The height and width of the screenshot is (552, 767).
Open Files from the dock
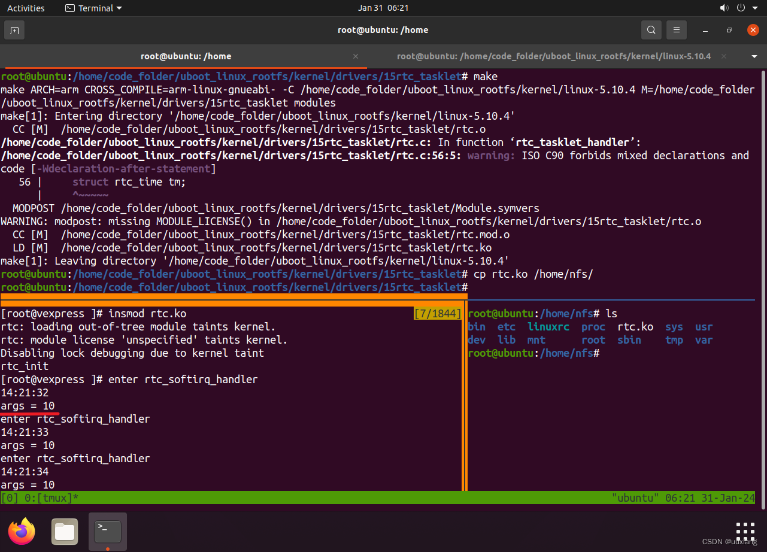65,532
